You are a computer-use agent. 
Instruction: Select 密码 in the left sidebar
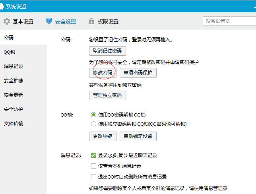click(x=23, y=37)
